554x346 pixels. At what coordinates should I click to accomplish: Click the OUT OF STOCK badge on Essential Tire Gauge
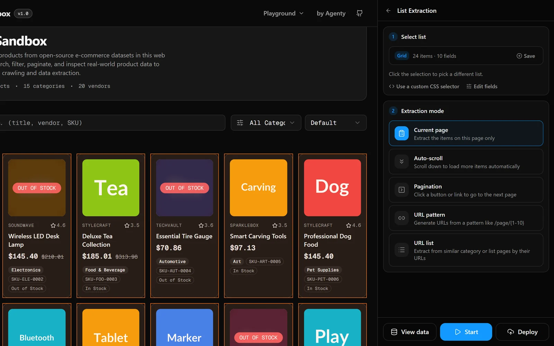point(185,188)
